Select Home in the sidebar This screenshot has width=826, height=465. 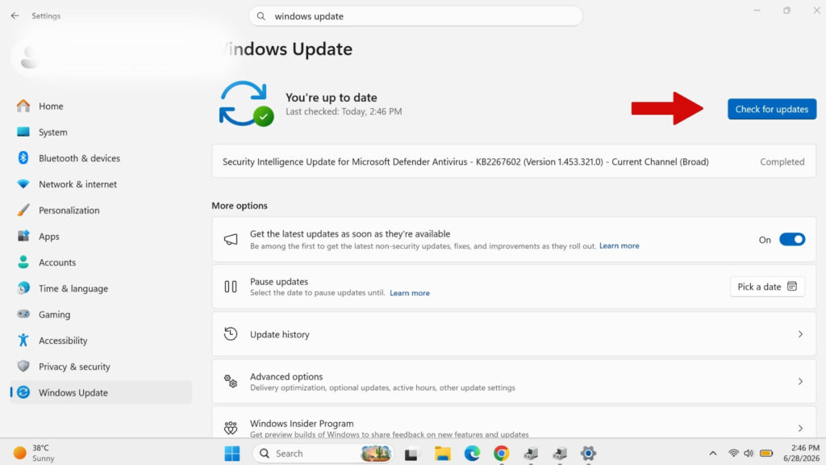(101, 106)
